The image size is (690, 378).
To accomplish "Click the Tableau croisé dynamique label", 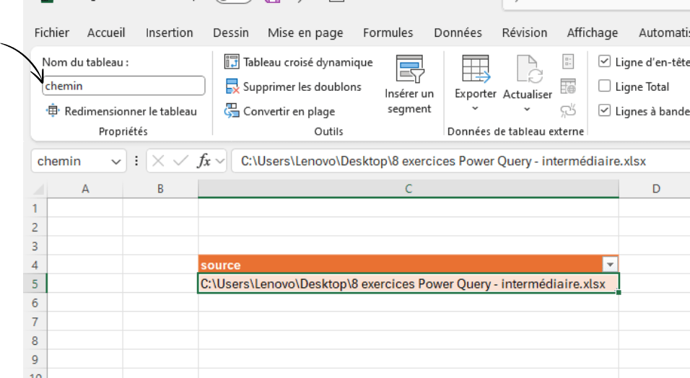I will tap(307, 63).
